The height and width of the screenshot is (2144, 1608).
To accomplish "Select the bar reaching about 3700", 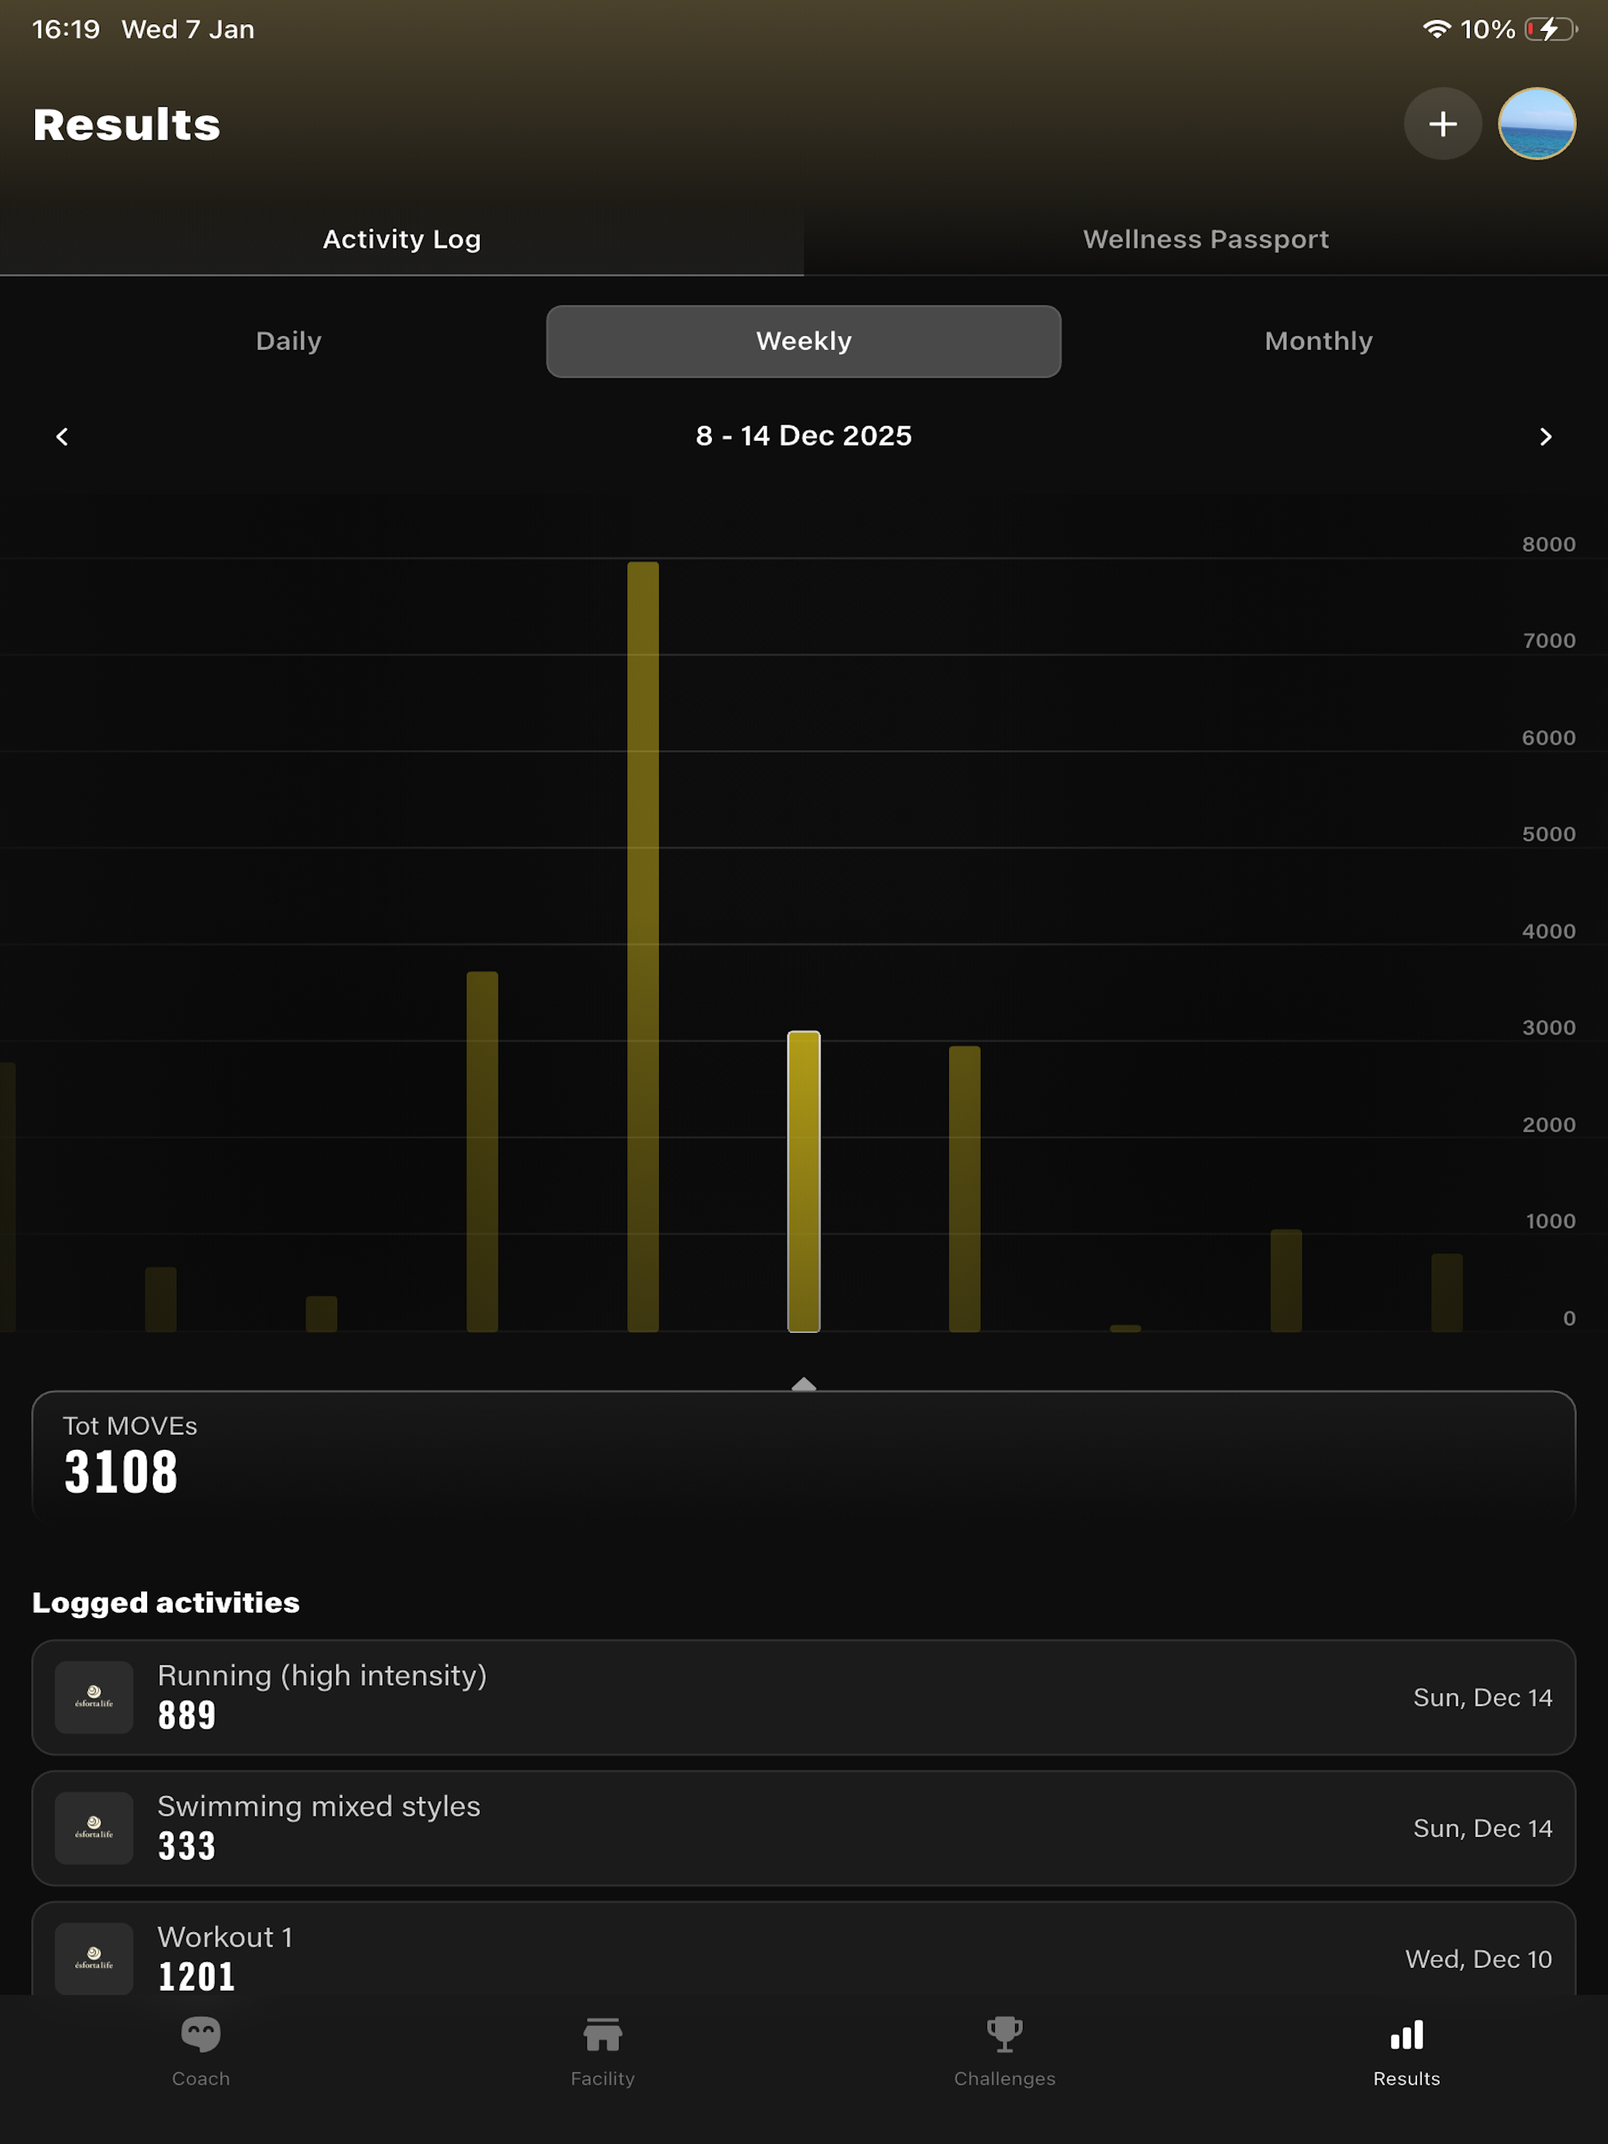I will pyautogui.click(x=481, y=1151).
